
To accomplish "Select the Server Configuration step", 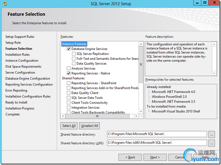I will (20, 73).
